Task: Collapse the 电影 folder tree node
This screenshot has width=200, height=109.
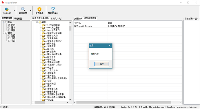Action: coord(37,22)
